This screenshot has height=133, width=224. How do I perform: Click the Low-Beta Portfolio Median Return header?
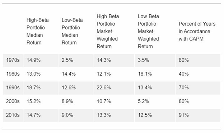(x=72, y=32)
